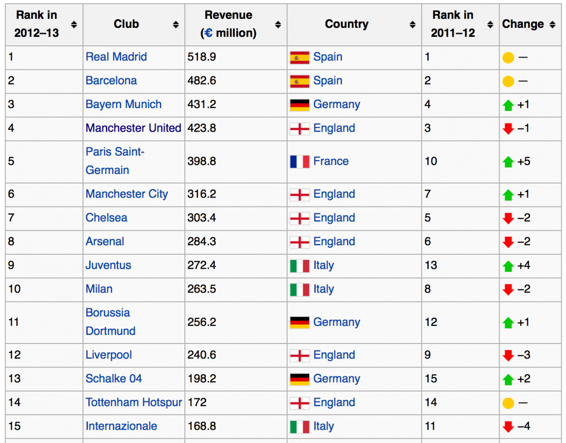Open the Borussia Dortmund link

point(110,322)
